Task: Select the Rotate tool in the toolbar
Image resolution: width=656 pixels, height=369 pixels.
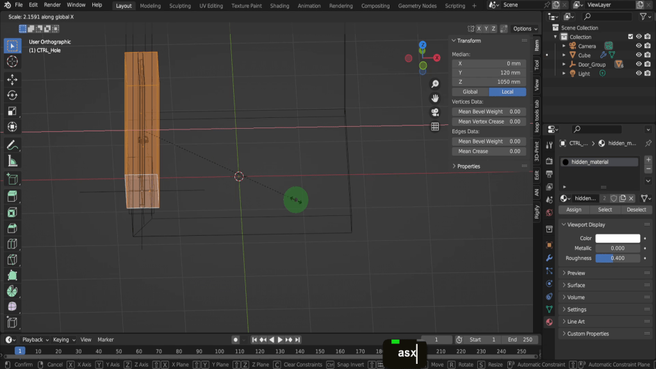Action: coord(12,95)
